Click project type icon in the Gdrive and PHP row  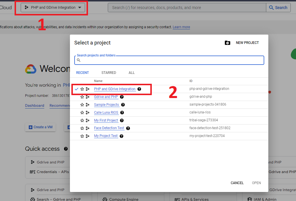click(x=87, y=97)
